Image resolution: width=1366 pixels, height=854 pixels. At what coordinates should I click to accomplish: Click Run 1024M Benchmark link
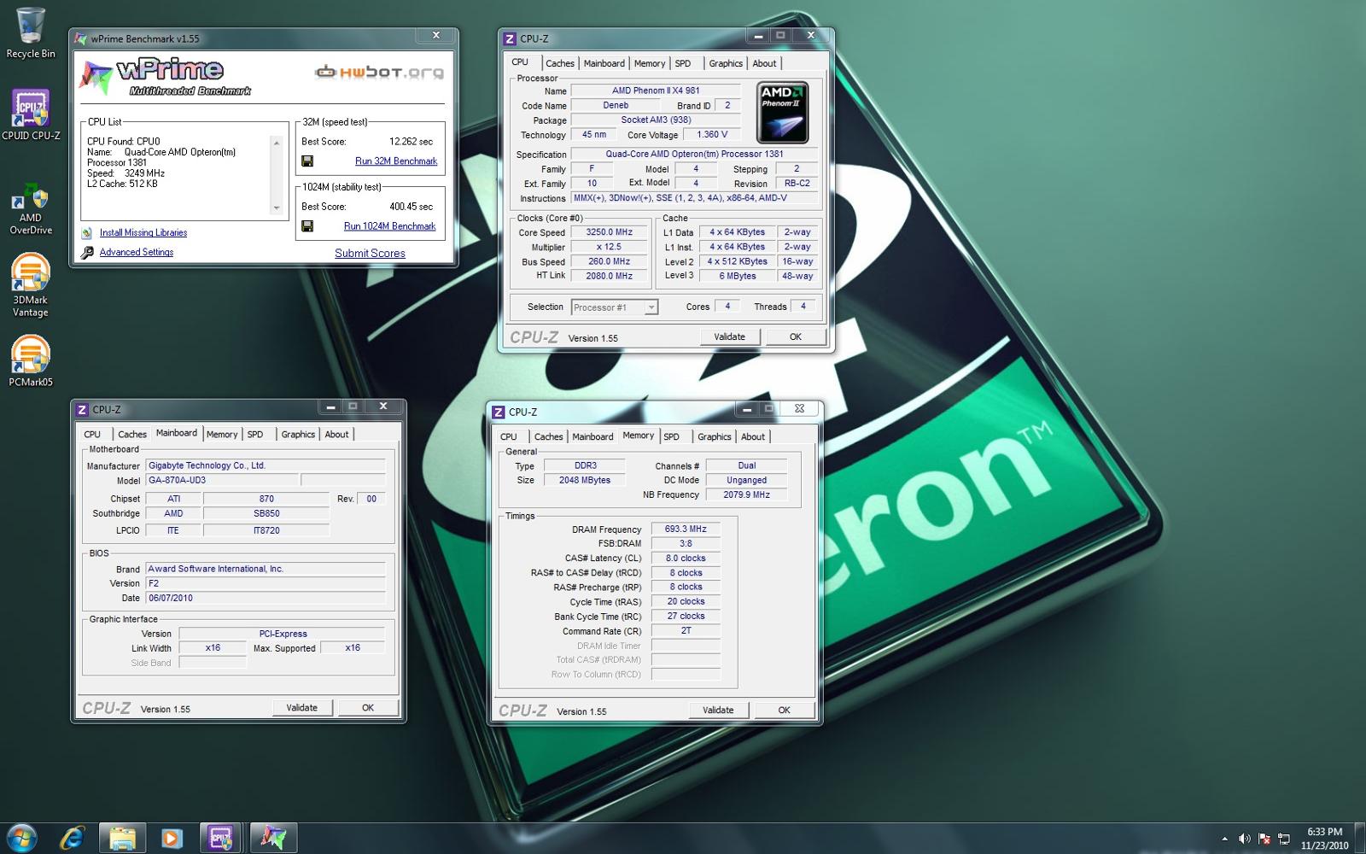389,226
